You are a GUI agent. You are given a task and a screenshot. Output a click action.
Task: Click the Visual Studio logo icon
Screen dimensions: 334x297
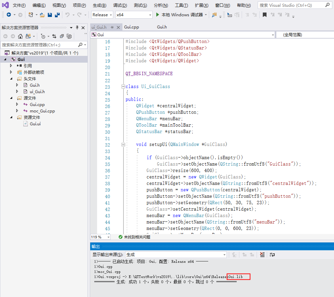pos(5,5)
